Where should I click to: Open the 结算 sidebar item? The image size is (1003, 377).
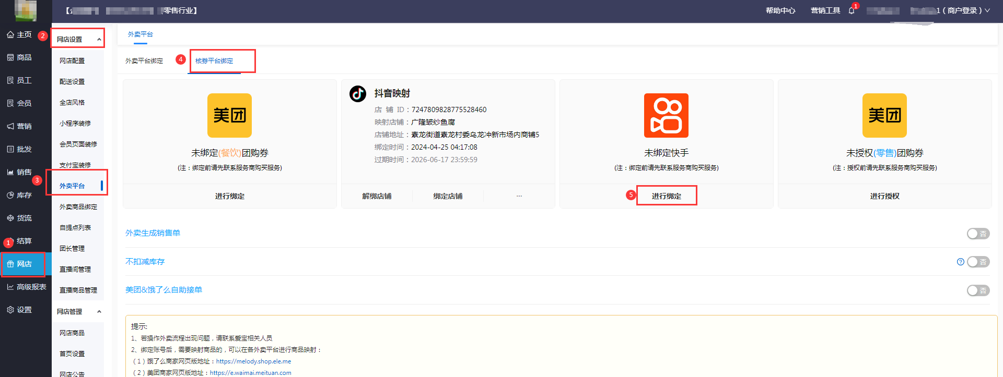click(x=24, y=241)
